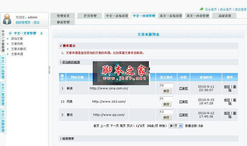Click the 退出 link beside 超级管理员
Viewport: 247px width, 146px height.
pyautogui.click(x=36, y=22)
